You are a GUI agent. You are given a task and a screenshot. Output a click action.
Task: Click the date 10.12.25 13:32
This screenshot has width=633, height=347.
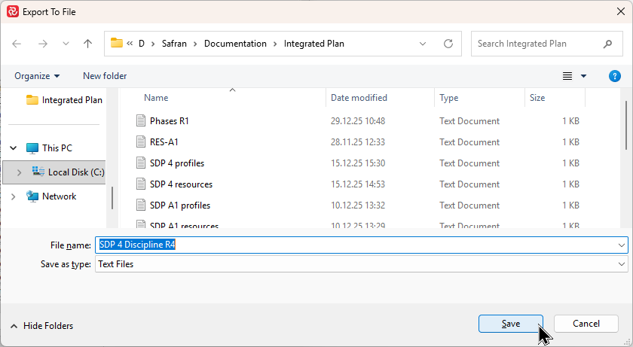pyautogui.click(x=358, y=205)
